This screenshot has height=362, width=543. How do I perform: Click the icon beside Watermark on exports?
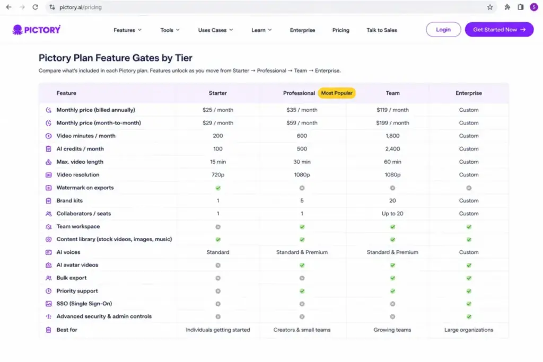[48, 188]
